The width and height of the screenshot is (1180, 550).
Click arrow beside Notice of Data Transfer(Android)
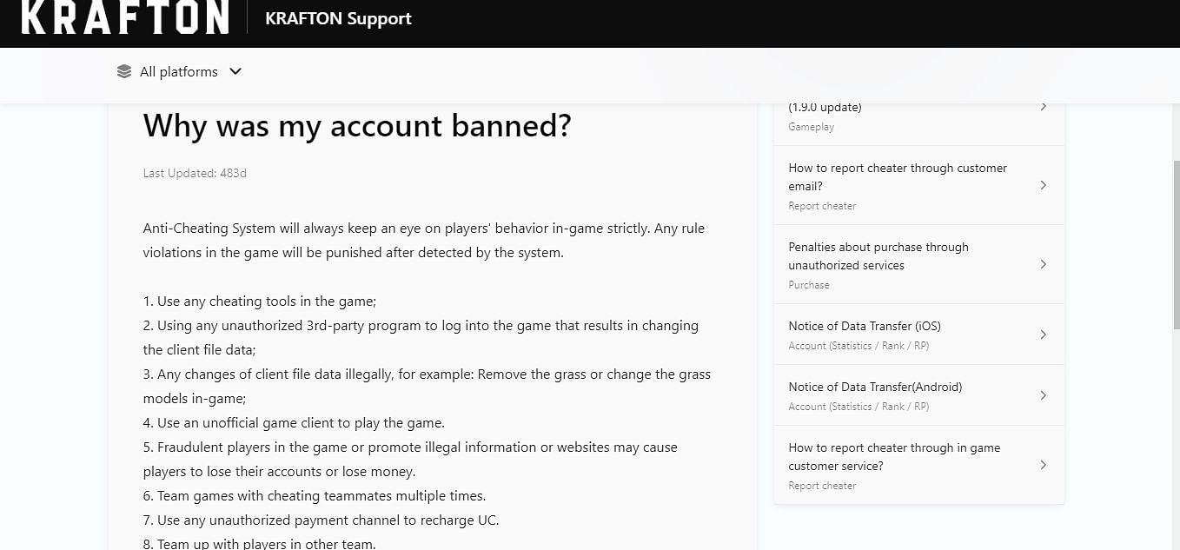point(1044,395)
